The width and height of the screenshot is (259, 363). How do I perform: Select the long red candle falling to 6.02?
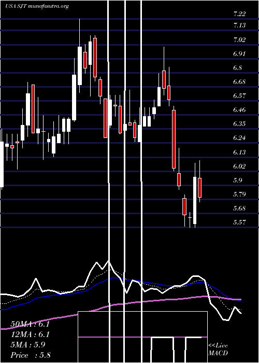[174, 138]
